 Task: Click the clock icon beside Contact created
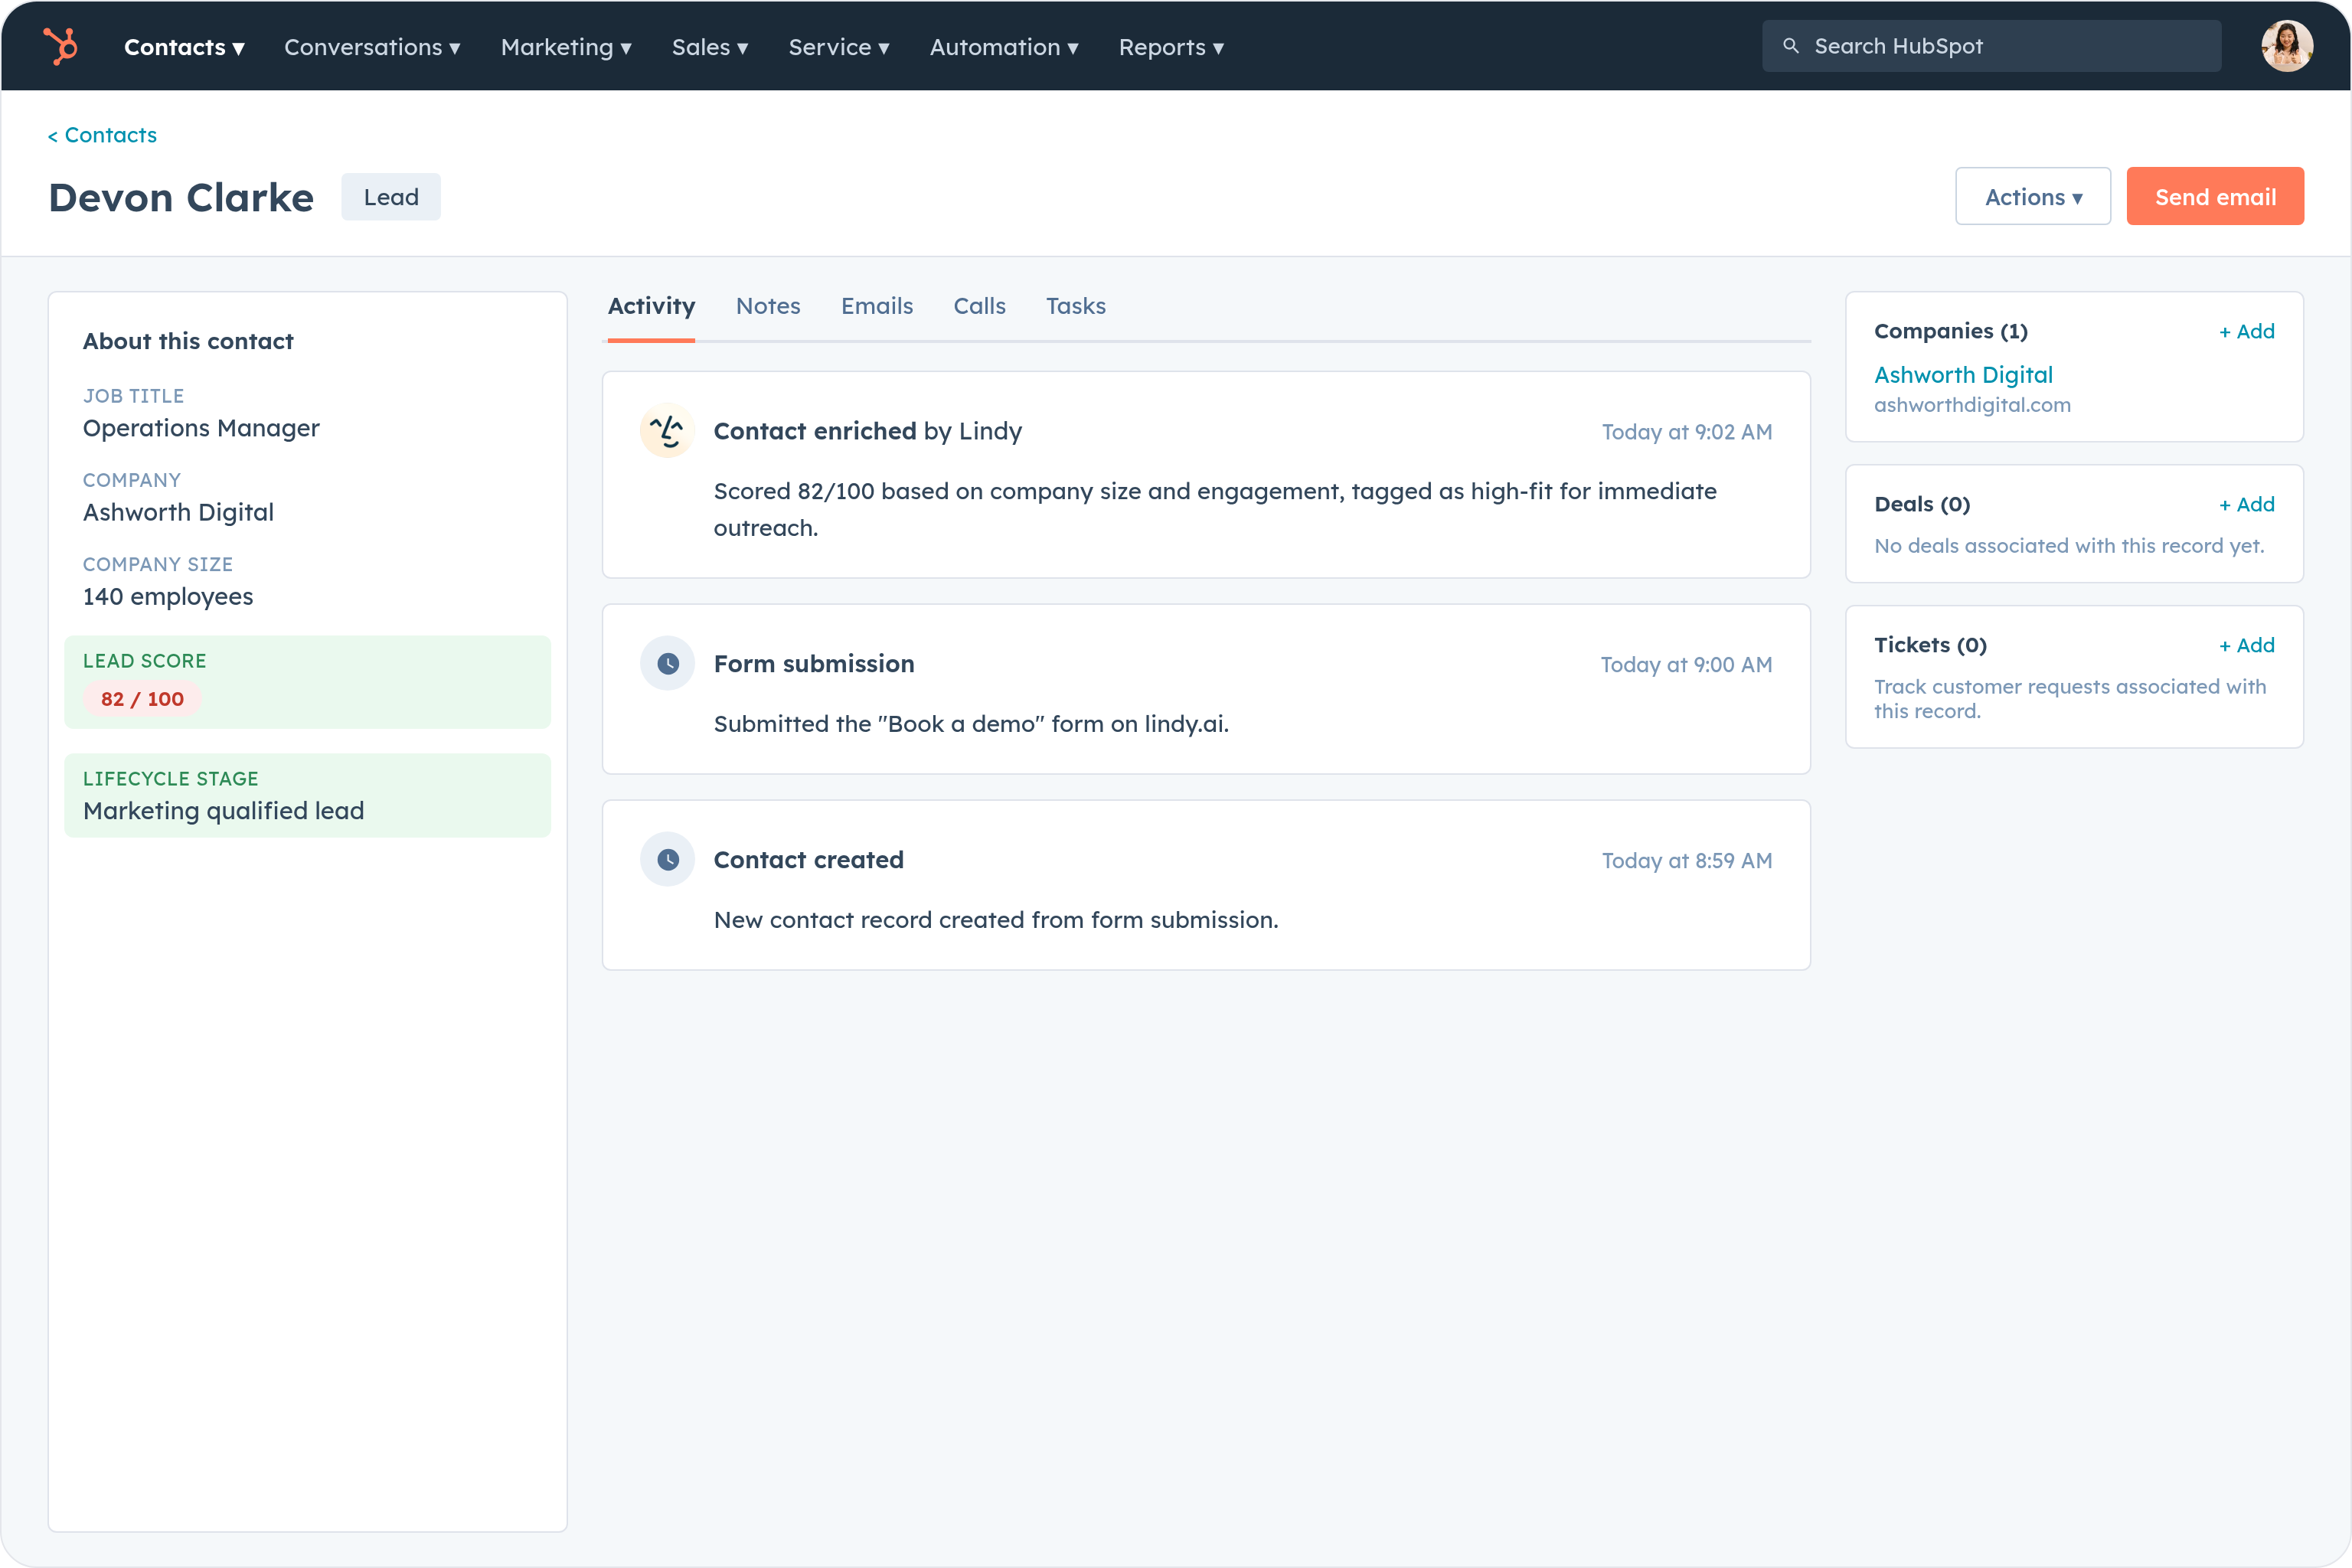coord(667,859)
